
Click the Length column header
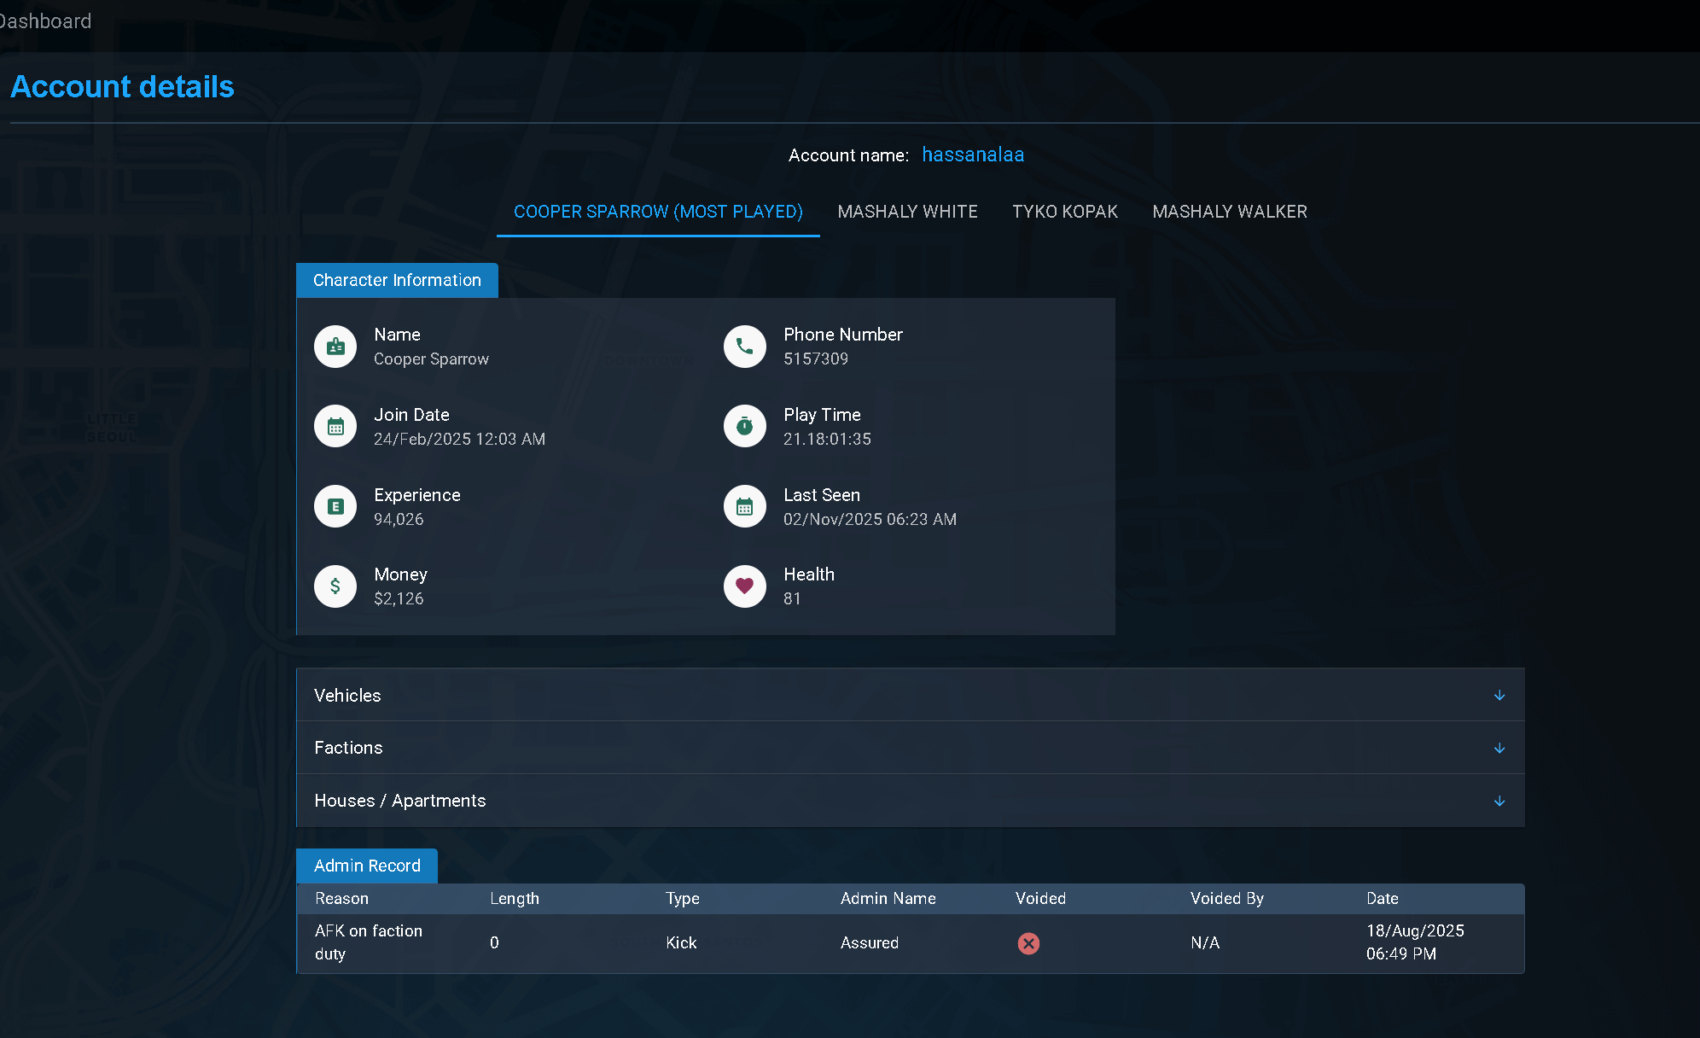[515, 899]
